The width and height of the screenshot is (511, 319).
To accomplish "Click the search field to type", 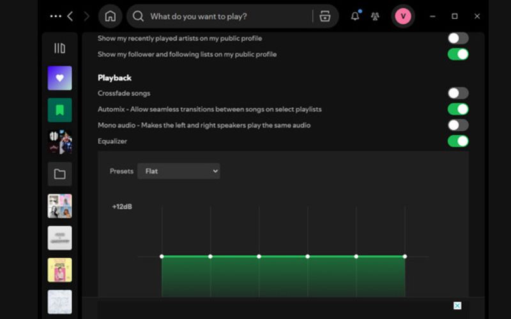I will [224, 16].
